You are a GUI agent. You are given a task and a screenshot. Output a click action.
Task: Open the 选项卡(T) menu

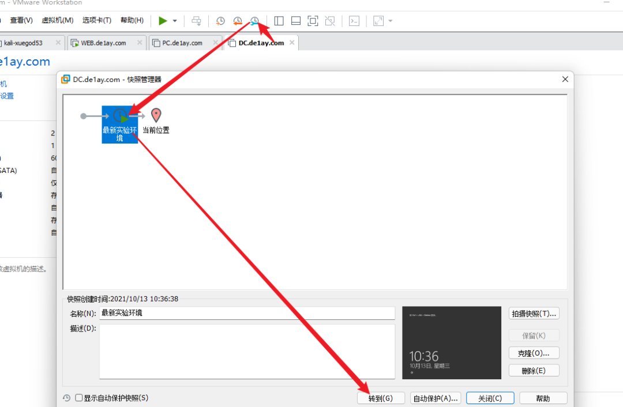coord(97,20)
